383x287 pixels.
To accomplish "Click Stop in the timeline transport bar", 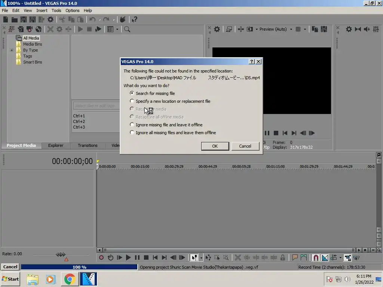I will (146, 258).
